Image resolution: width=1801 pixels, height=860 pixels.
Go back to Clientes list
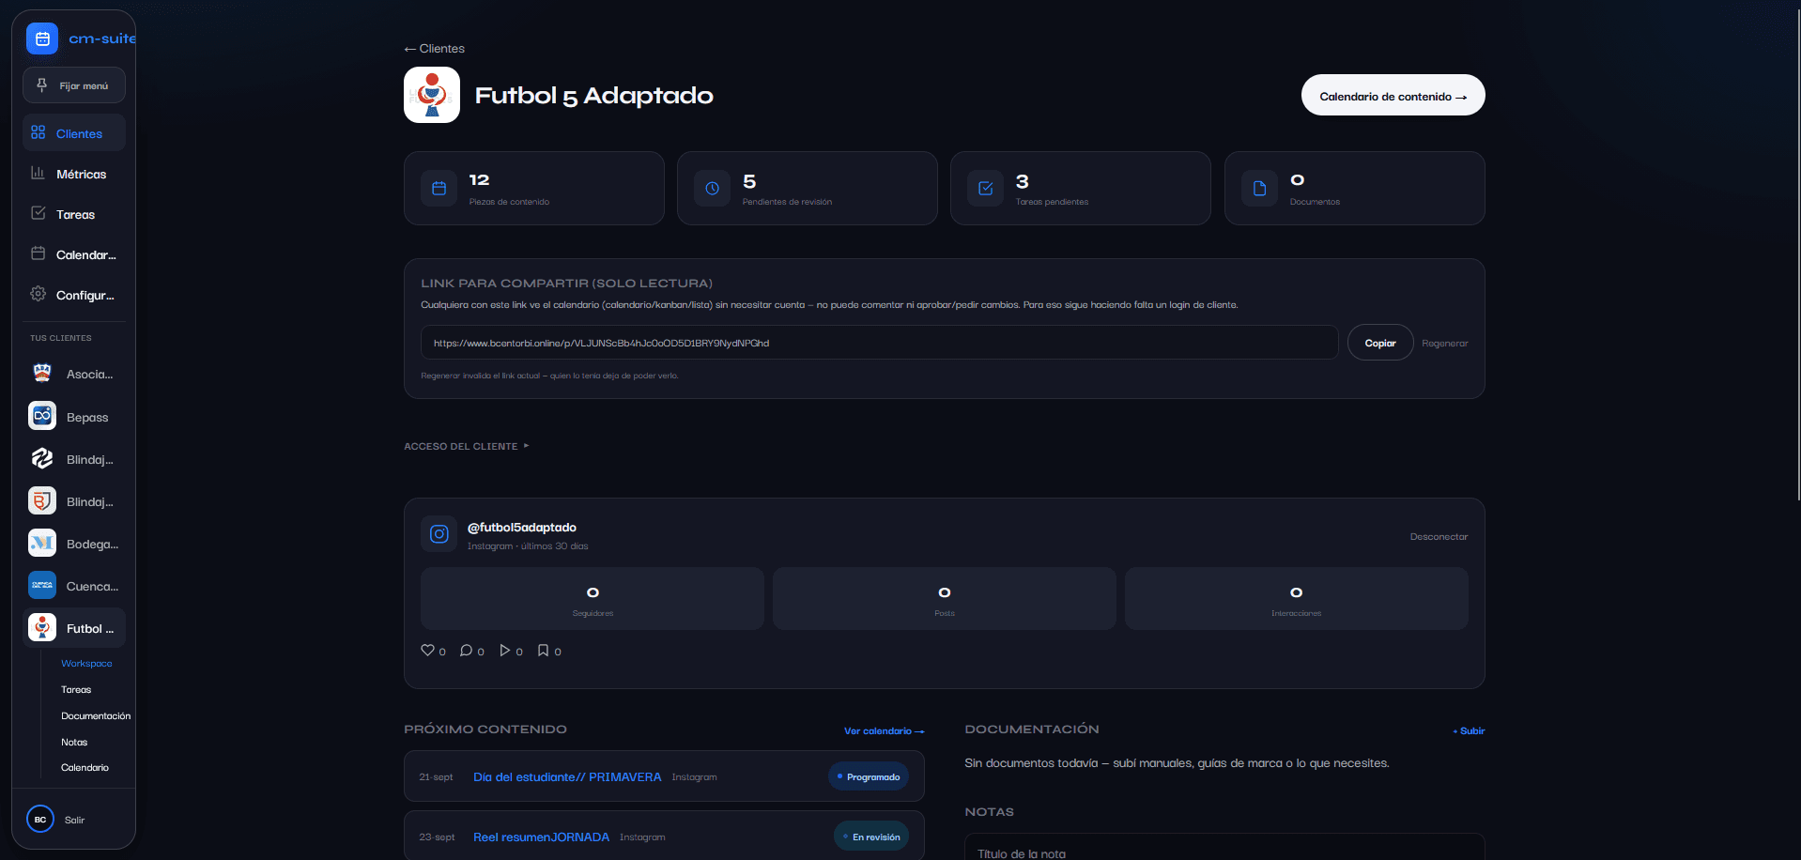[x=434, y=49]
